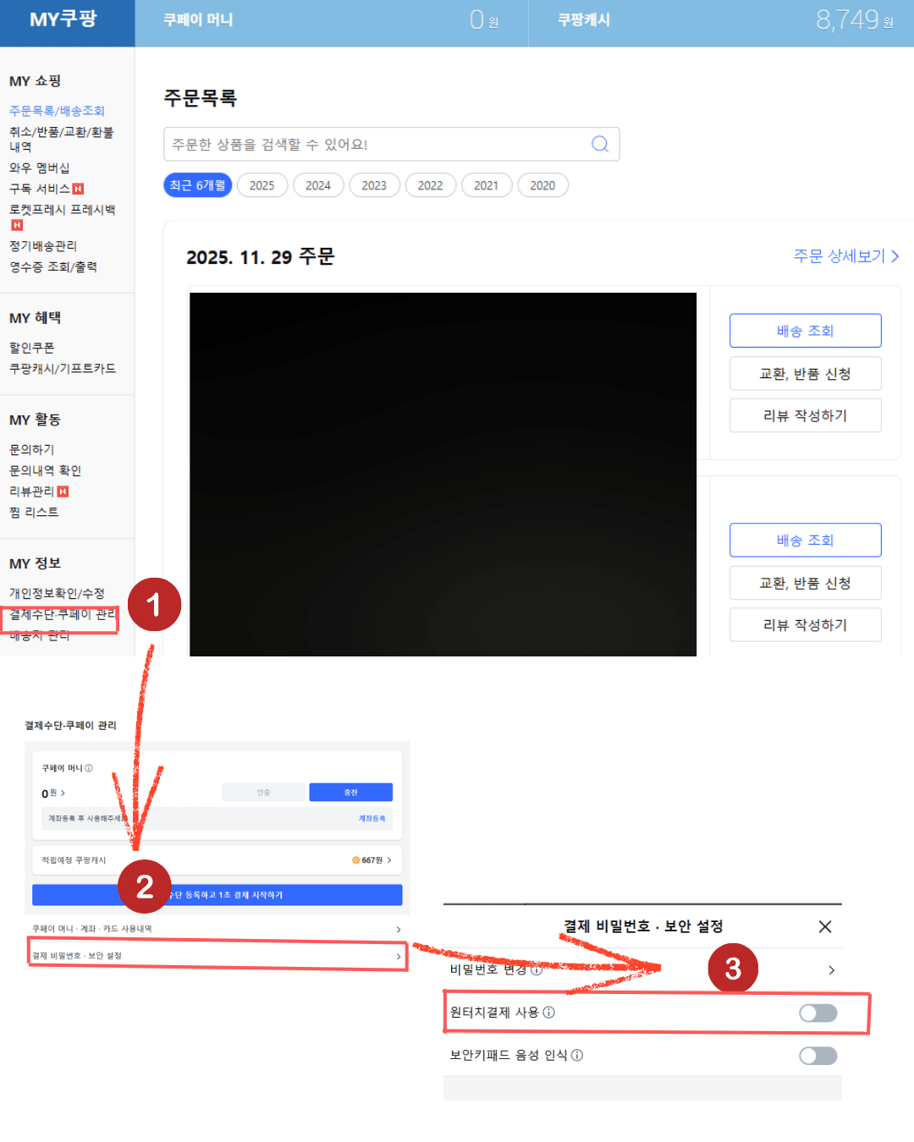Click 리뷰 작성하기 for the second order item

point(806,624)
